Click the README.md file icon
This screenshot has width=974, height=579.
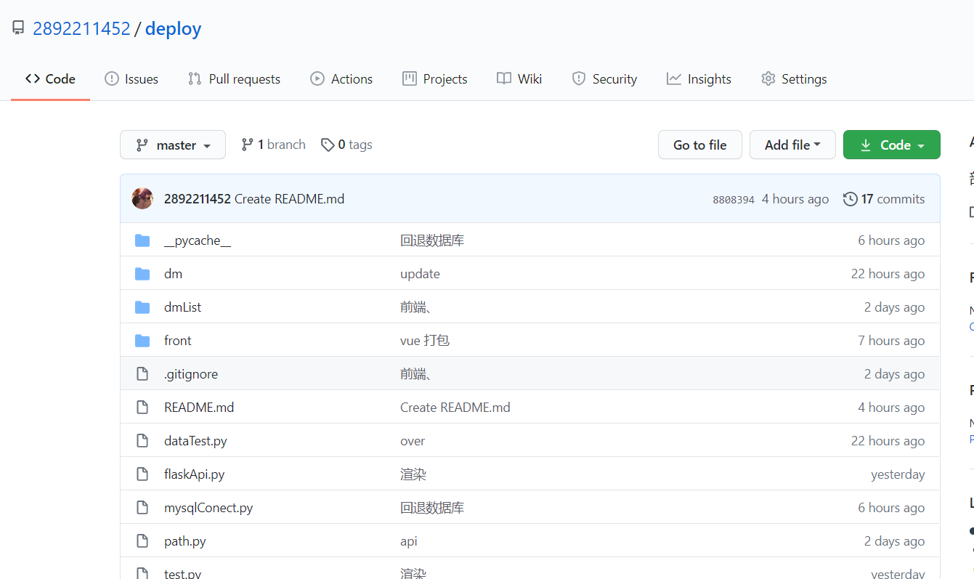click(142, 408)
